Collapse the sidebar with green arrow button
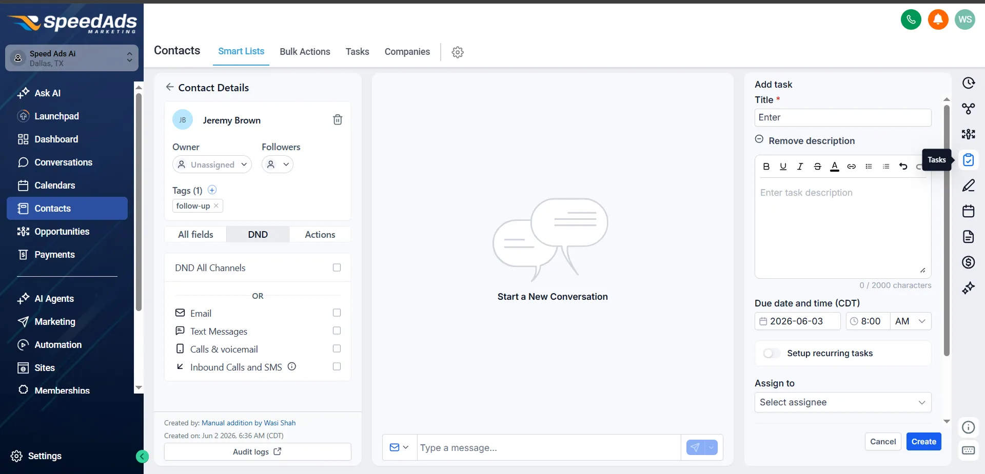The image size is (985, 474). coord(142,456)
